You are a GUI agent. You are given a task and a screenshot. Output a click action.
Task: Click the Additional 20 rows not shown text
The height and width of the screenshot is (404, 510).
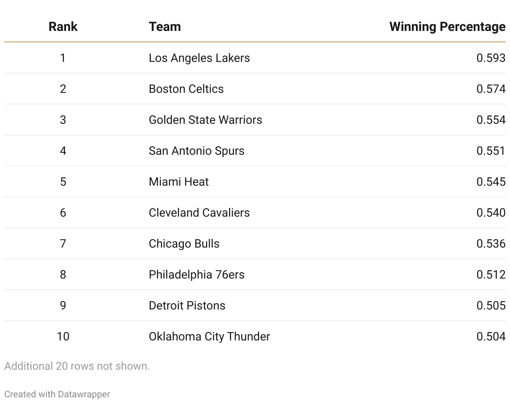(x=77, y=366)
